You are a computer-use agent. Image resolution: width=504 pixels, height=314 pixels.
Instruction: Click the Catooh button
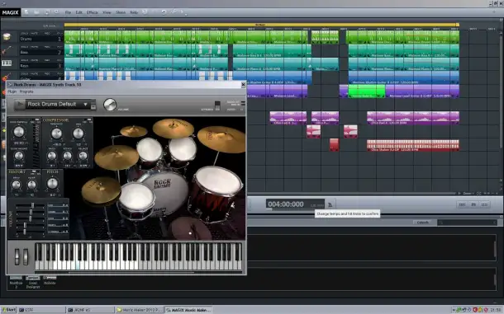[423, 223]
